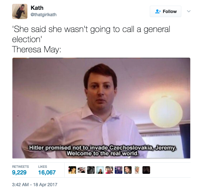Click the Follow button

pos(165,11)
